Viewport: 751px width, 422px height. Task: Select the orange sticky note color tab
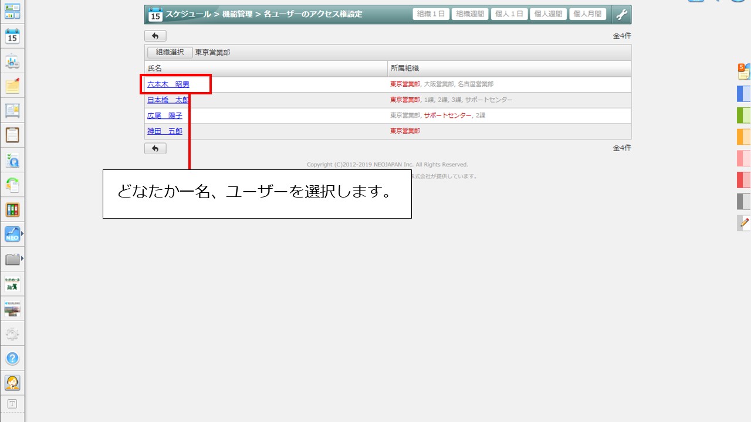click(x=744, y=137)
